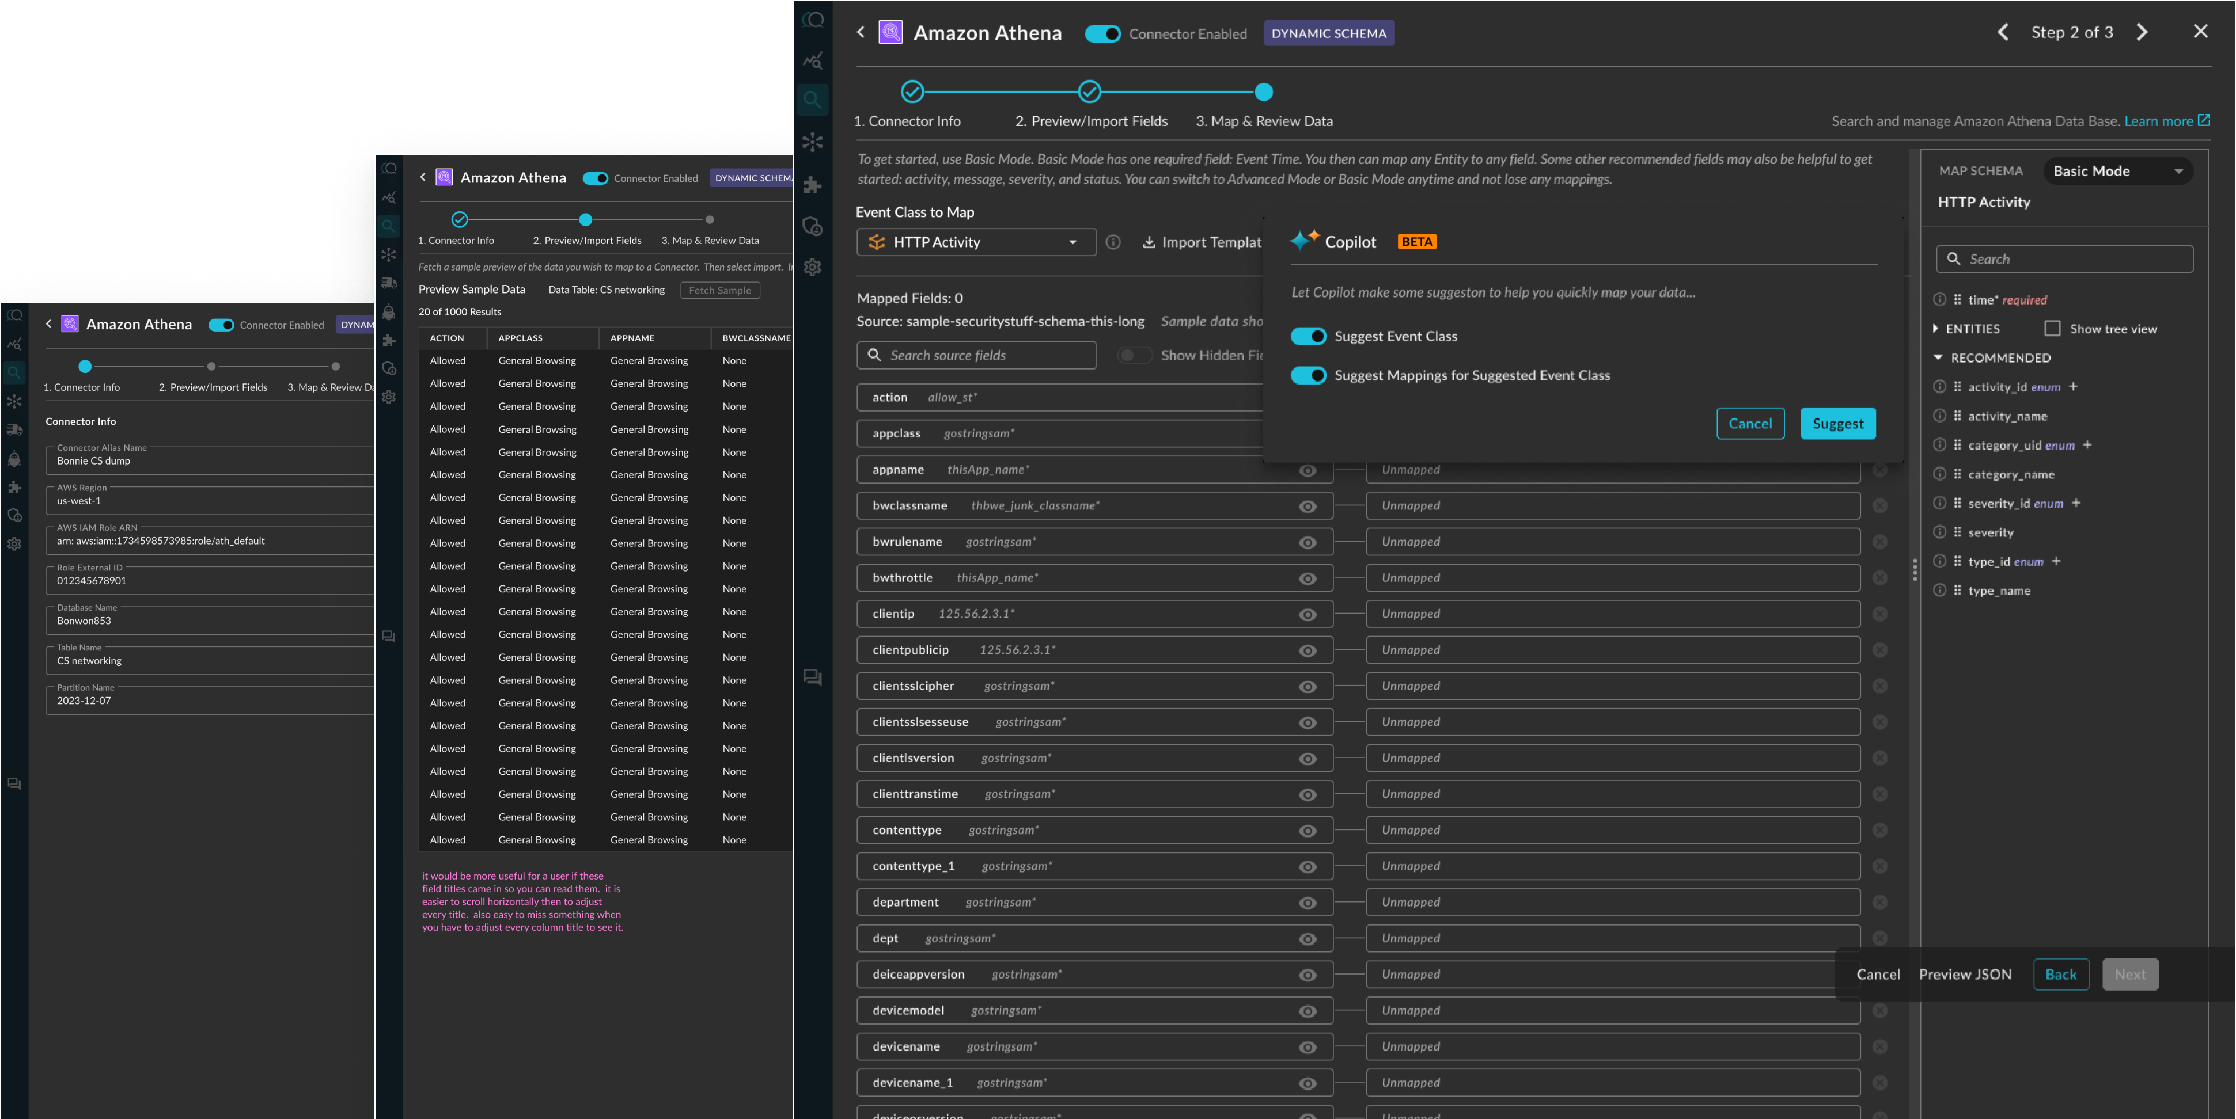The height and width of the screenshot is (1119, 2236).
Task: Click Fetch Sample button in middle window
Action: 719,290
